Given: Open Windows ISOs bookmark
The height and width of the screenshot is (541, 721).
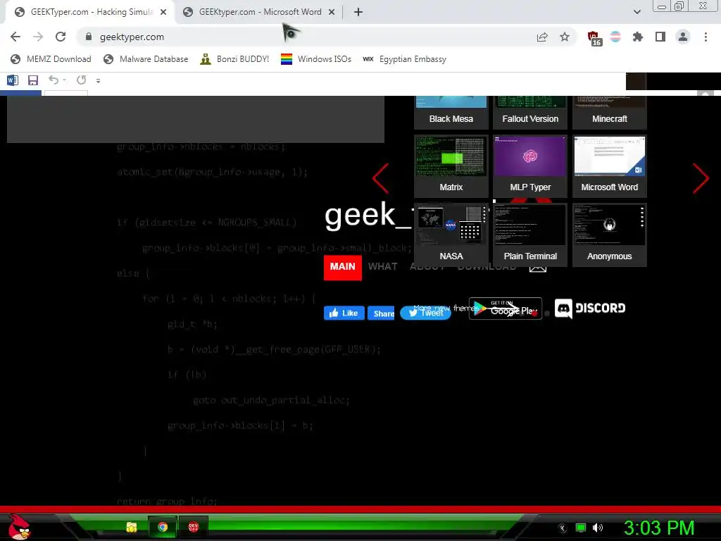Looking at the screenshot, I should coord(316,59).
